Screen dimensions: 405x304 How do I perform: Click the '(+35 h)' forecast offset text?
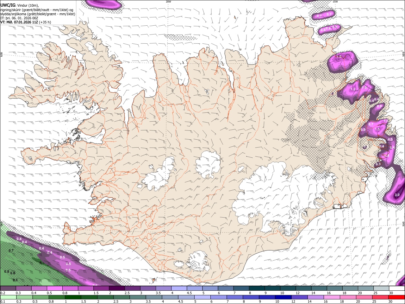[x=45, y=22]
